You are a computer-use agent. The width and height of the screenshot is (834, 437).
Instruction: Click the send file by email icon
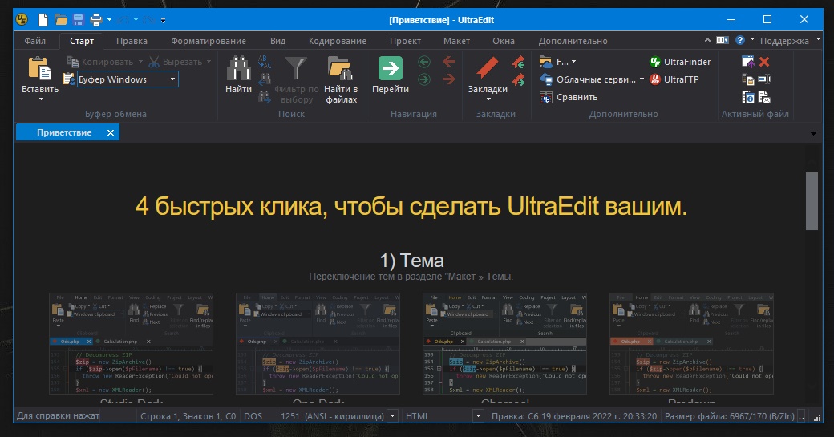click(764, 97)
